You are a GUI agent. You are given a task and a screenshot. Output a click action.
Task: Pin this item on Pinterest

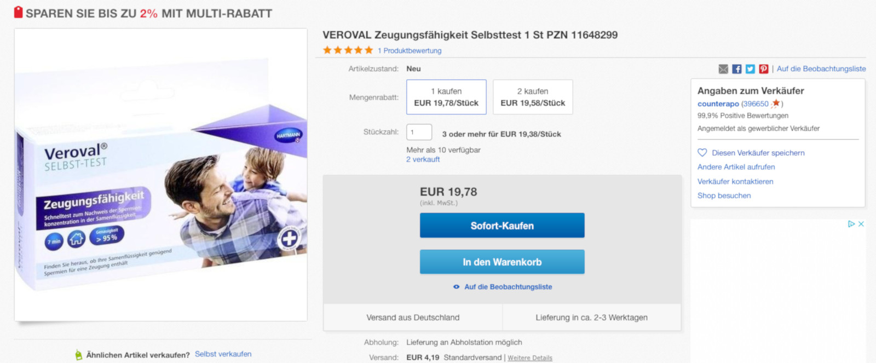coord(763,69)
